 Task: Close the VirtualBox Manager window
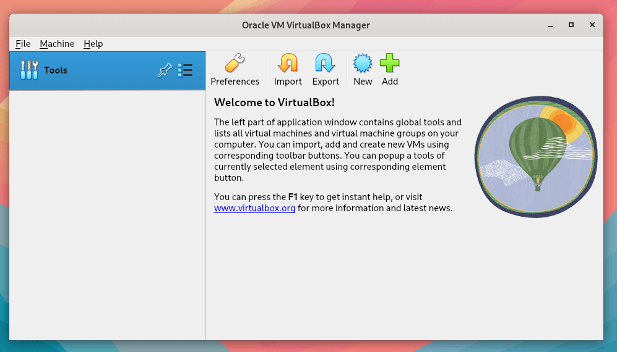click(x=592, y=25)
